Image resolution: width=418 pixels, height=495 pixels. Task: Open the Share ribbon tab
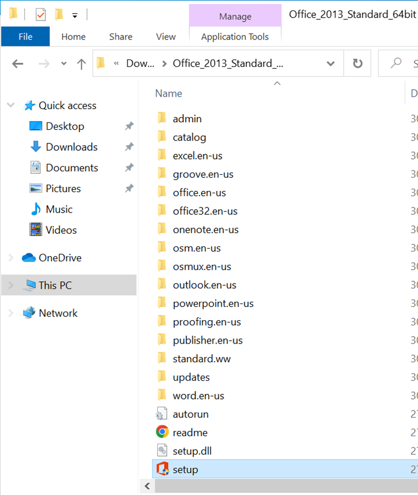pyautogui.click(x=121, y=37)
